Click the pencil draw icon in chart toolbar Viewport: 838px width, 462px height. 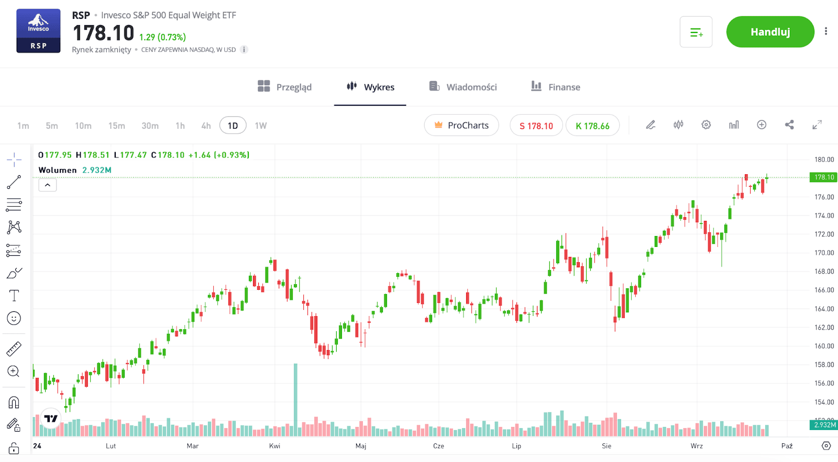click(650, 125)
